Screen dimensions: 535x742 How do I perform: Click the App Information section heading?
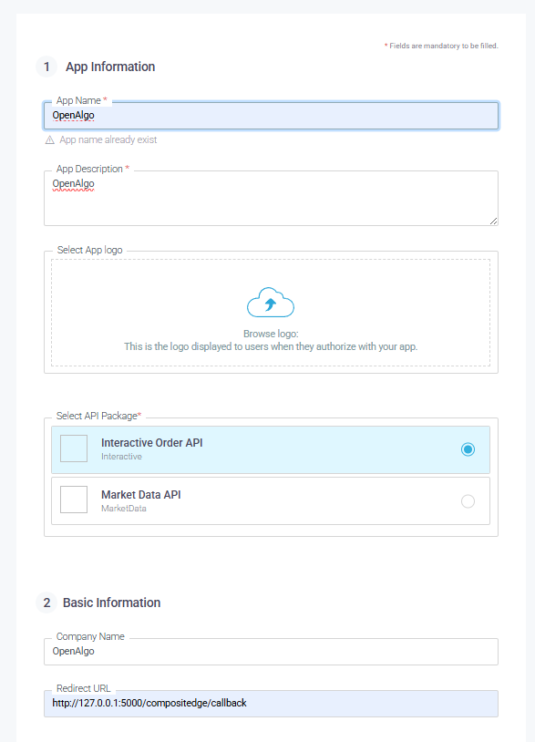(110, 67)
